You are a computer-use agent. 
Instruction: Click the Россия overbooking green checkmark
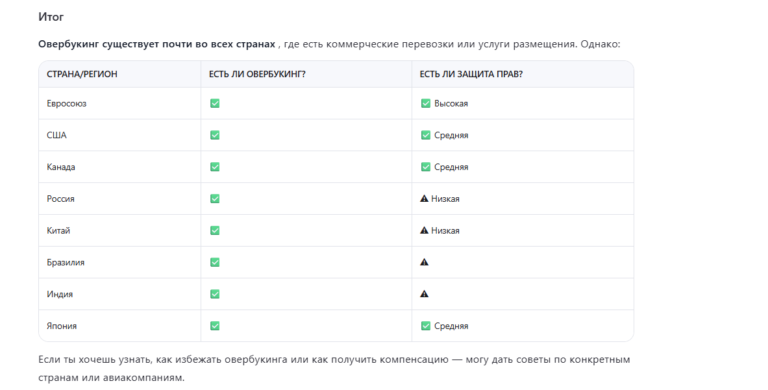[215, 199]
